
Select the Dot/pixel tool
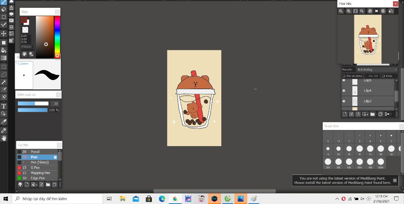pos(4,25)
